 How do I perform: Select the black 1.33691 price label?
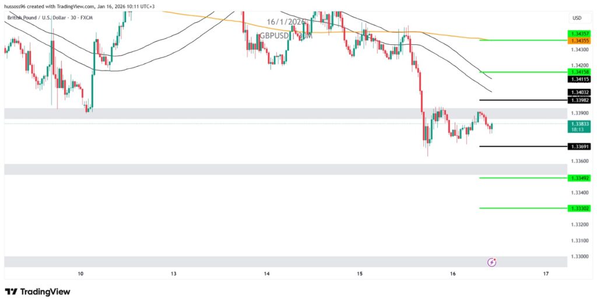(580, 147)
